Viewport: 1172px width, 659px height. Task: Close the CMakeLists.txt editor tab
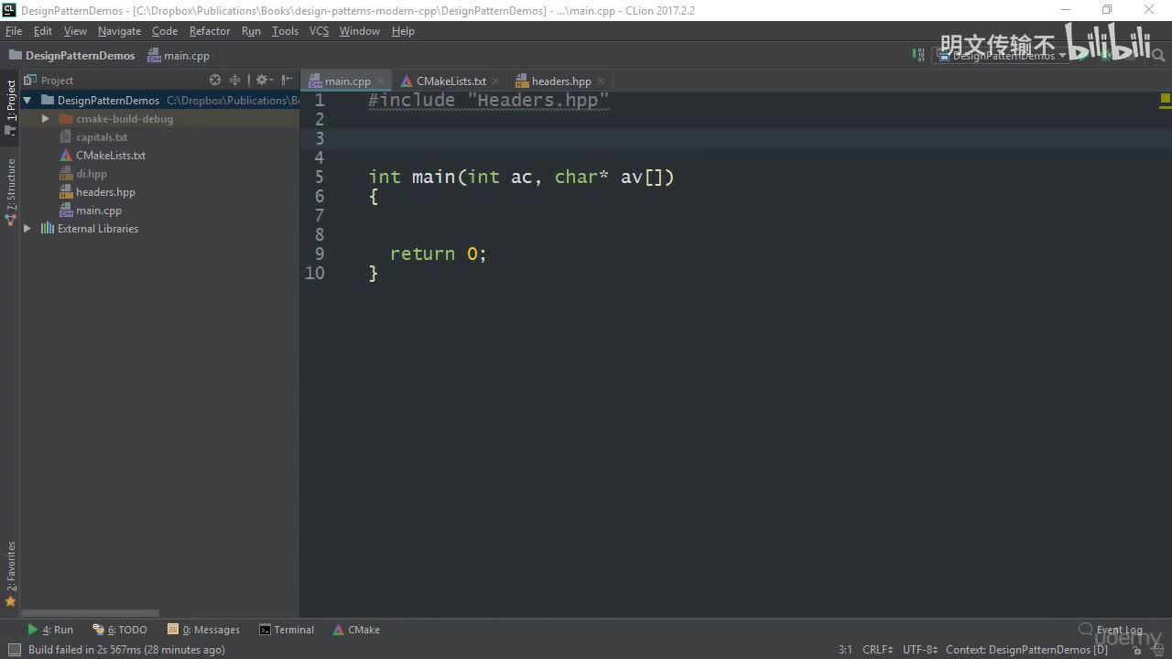495,81
